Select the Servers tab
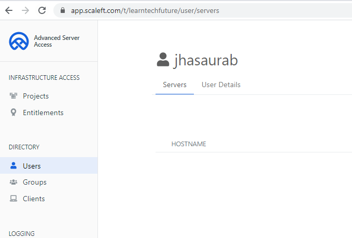The width and height of the screenshot is (352, 238). point(175,85)
